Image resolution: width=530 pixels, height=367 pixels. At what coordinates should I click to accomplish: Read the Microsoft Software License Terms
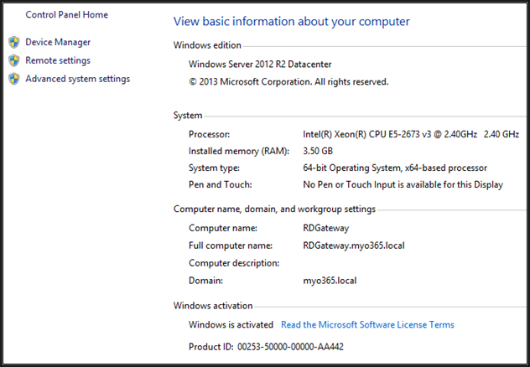point(367,324)
